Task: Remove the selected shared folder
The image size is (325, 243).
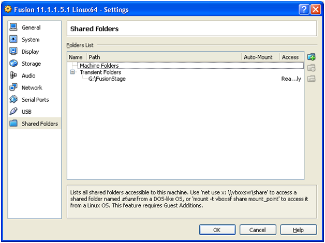Action: point(312,79)
